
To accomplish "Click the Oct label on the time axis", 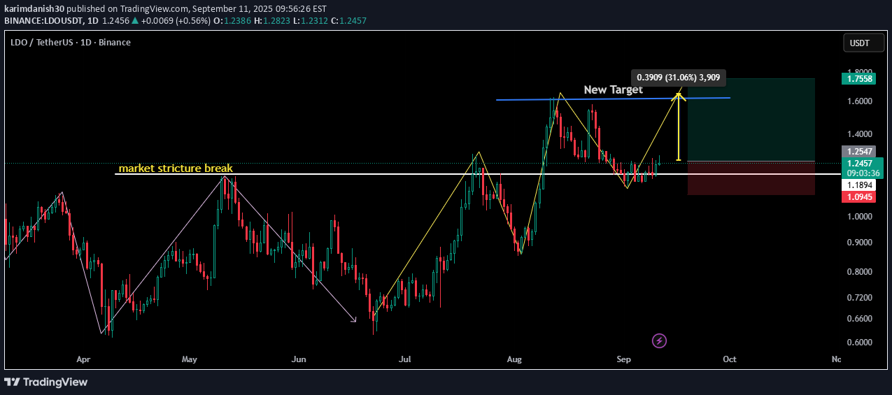I will [x=730, y=359].
